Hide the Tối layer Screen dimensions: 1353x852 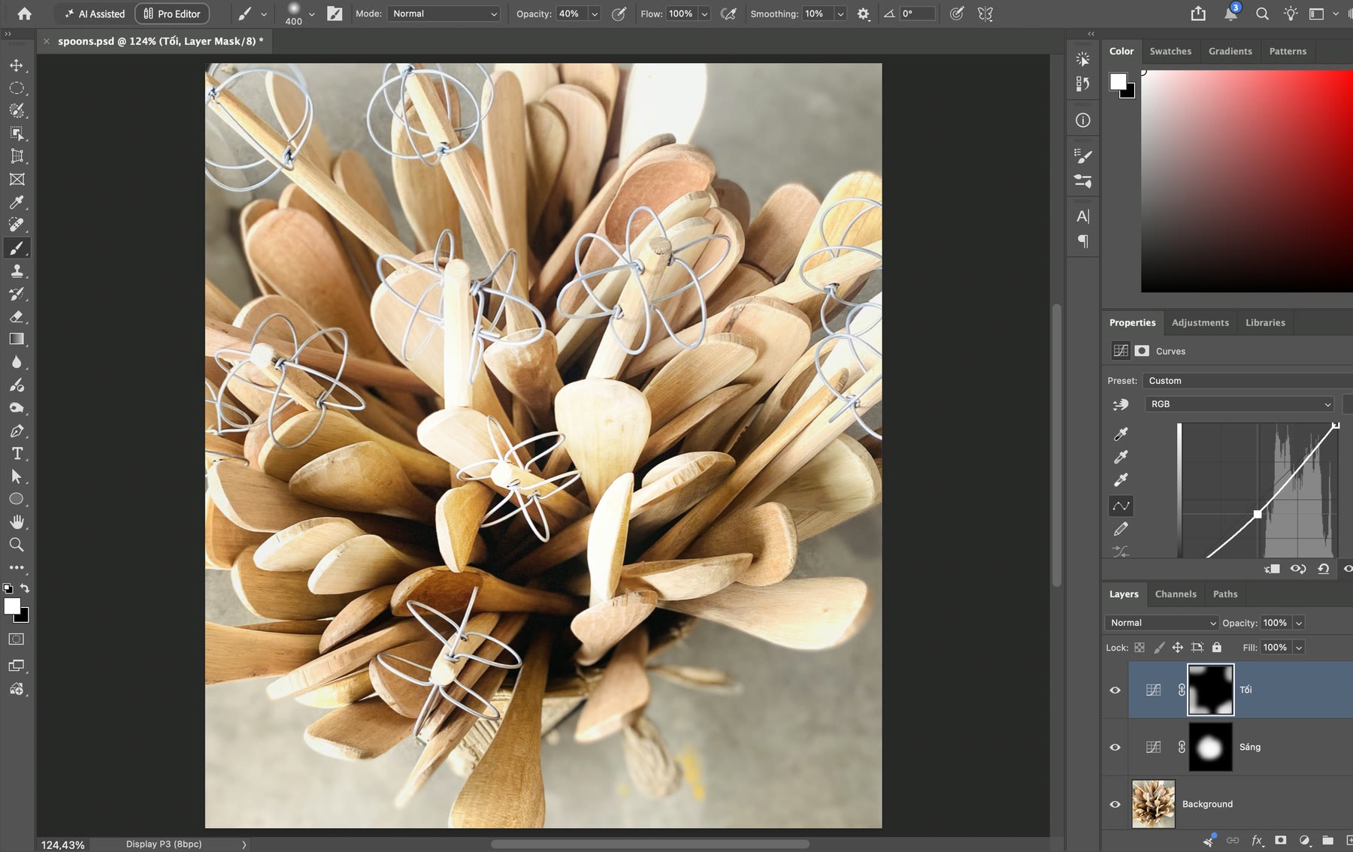tap(1115, 690)
